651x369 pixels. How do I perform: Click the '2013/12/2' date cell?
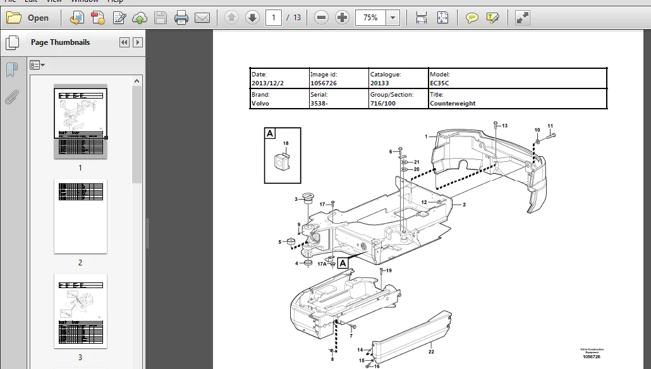(279, 78)
